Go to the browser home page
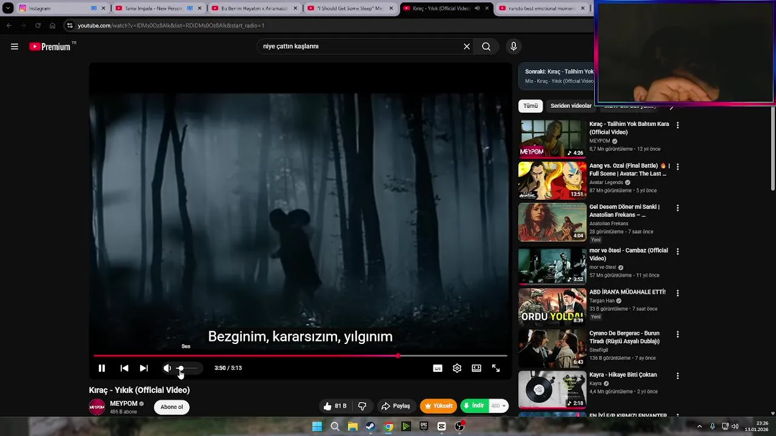This screenshot has width=776, height=436. pos(53,25)
